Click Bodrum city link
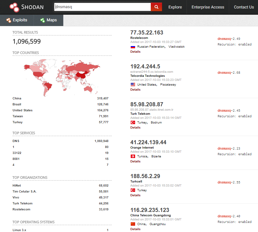 (156, 123)
